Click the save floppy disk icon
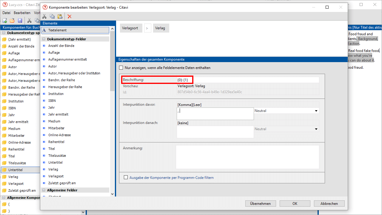382x215 pixels. 20,21
